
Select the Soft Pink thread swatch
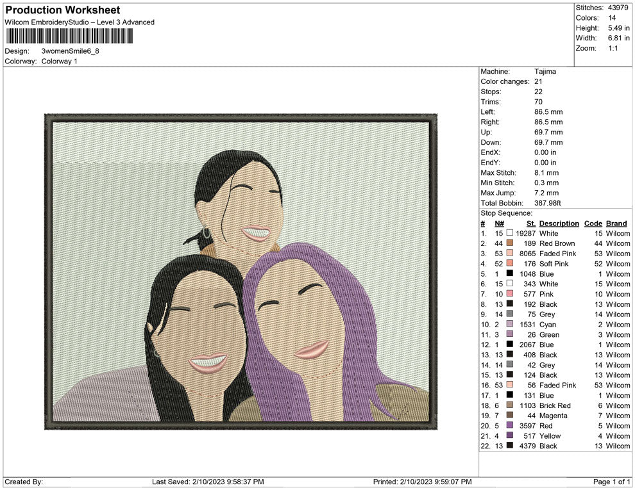tap(510, 264)
